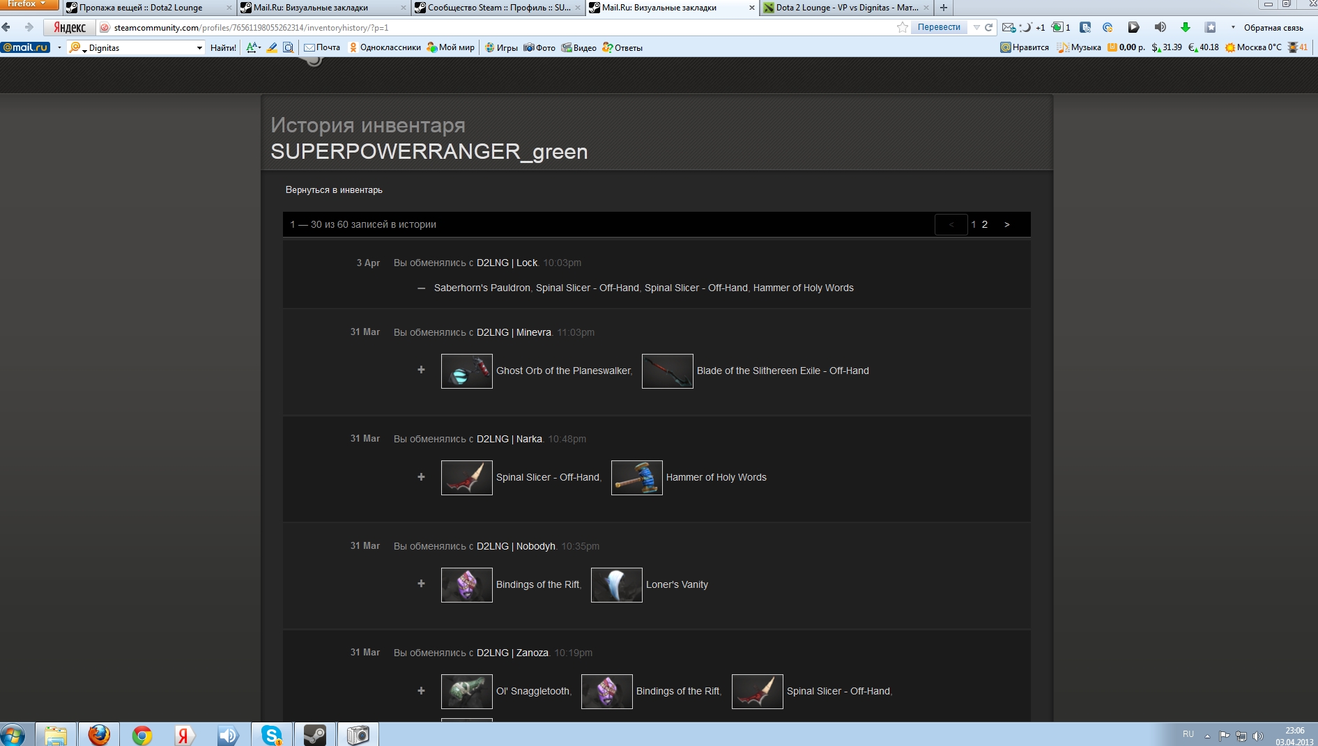Screen dimensions: 1318x746
Task: Close the Пропажа вещей tab
Action: (229, 8)
